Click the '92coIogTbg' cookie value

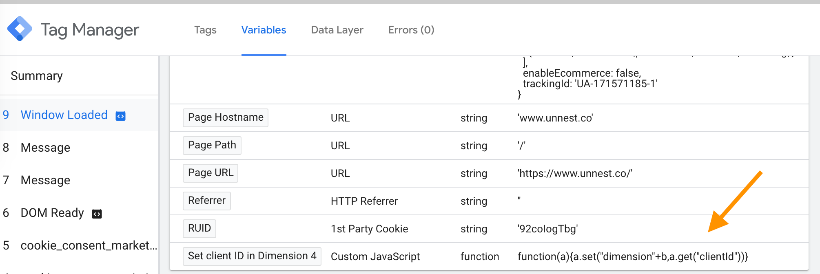point(547,229)
